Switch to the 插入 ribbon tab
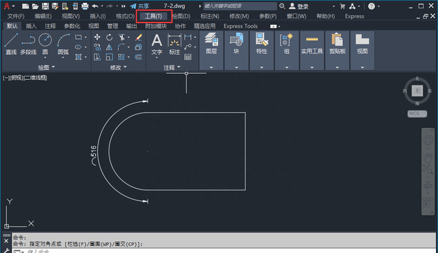 click(x=31, y=26)
